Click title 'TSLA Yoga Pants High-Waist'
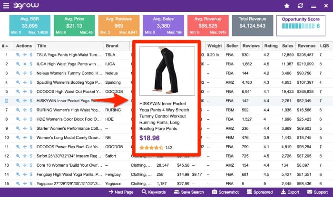This screenshot has width=333, height=197. coord(69,55)
